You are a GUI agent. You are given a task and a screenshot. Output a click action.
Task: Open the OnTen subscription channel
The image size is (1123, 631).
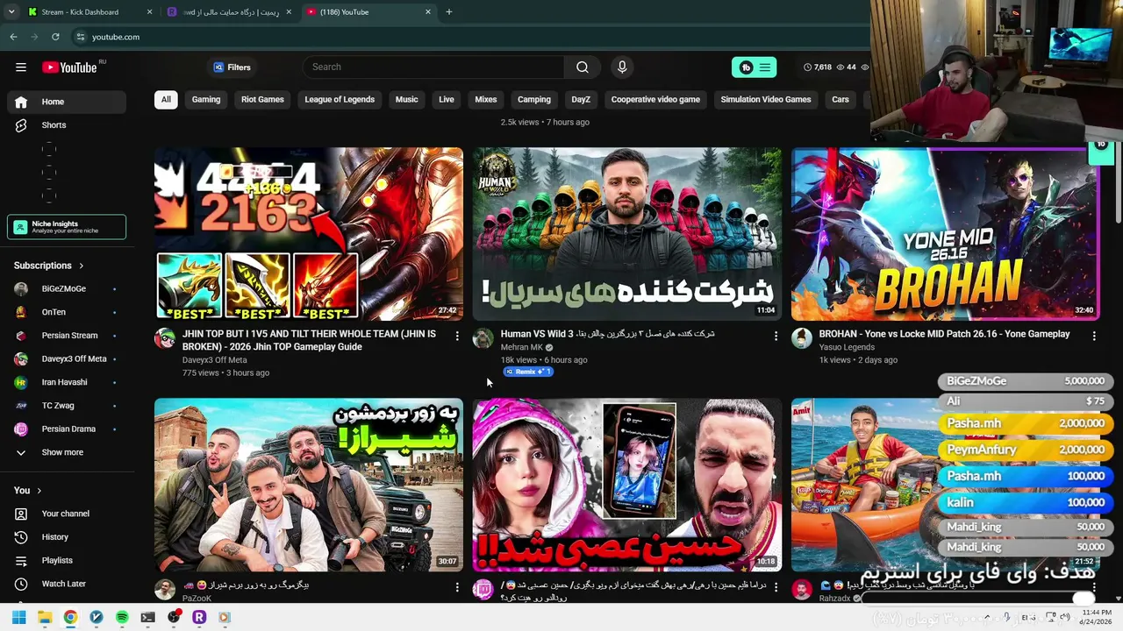[67, 312]
